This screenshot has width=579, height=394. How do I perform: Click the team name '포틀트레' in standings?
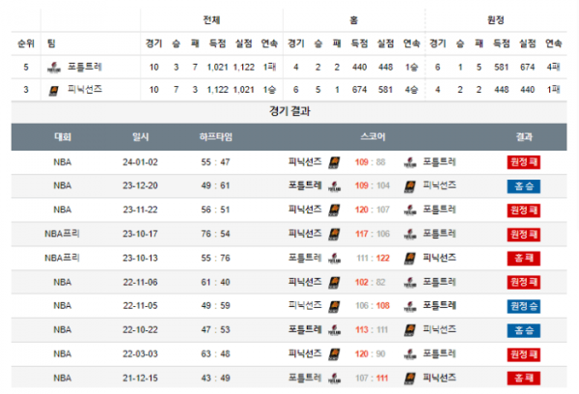pos(85,67)
